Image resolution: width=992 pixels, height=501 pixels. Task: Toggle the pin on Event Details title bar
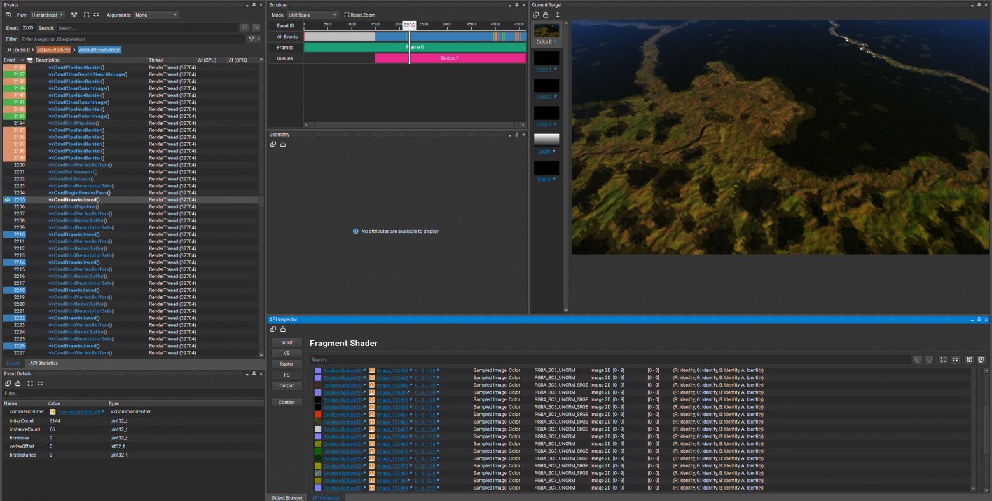click(254, 374)
